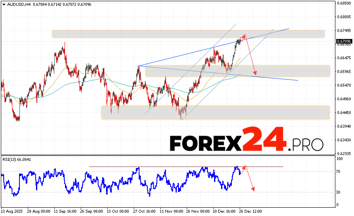Viewport: 354px width, 216px height.
Task: Open the FOREX24.PRO watermark link
Action: pyautogui.click(x=246, y=141)
